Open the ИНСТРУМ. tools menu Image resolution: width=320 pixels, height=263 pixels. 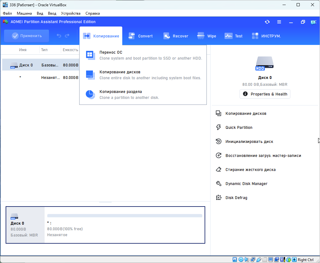pyautogui.click(x=266, y=36)
